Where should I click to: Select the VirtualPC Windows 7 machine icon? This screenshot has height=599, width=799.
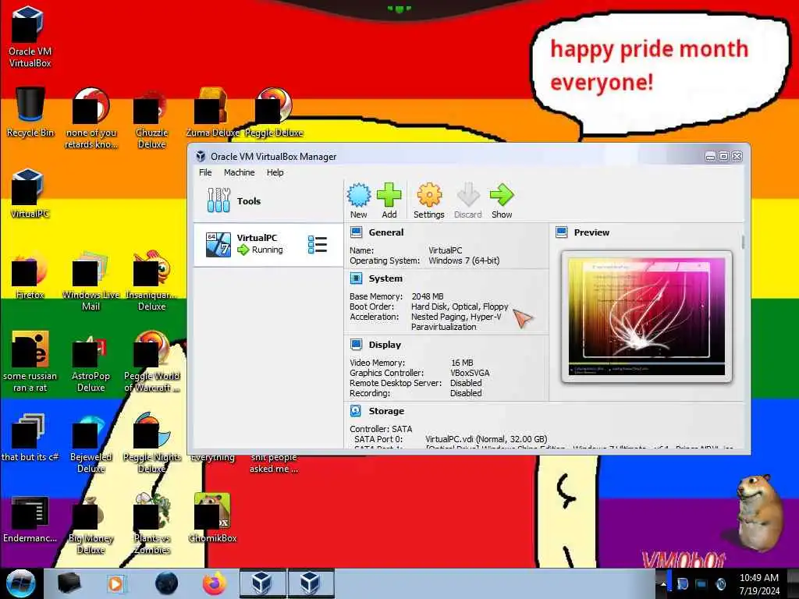pos(218,244)
